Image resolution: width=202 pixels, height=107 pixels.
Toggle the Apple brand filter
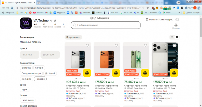click(x=24, y=89)
